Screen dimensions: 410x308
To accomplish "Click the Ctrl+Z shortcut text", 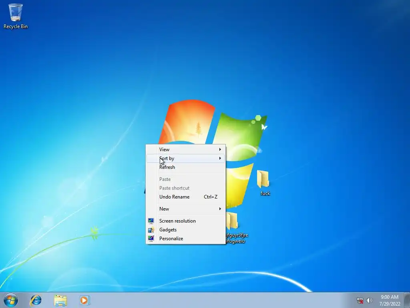I will click(x=211, y=197).
